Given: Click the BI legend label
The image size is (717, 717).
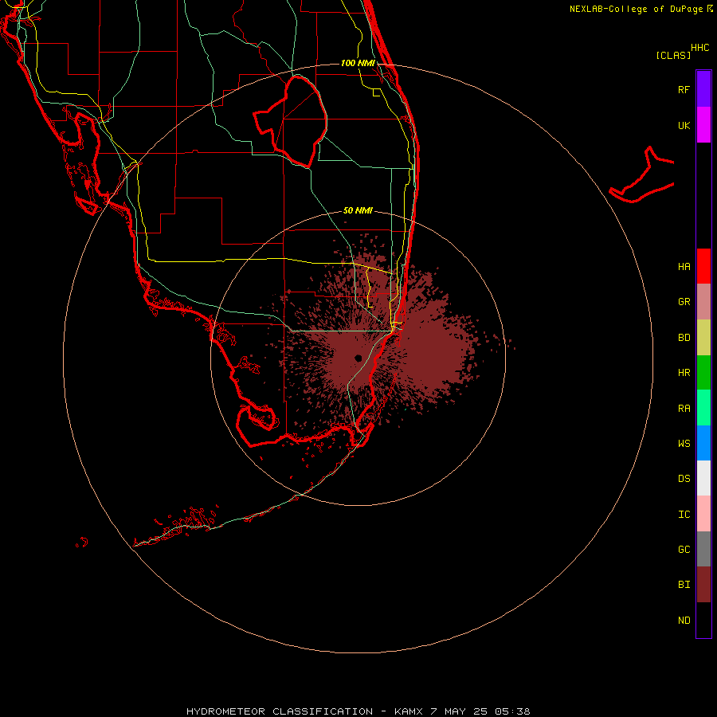Looking at the screenshot, I should click(684, 585).
